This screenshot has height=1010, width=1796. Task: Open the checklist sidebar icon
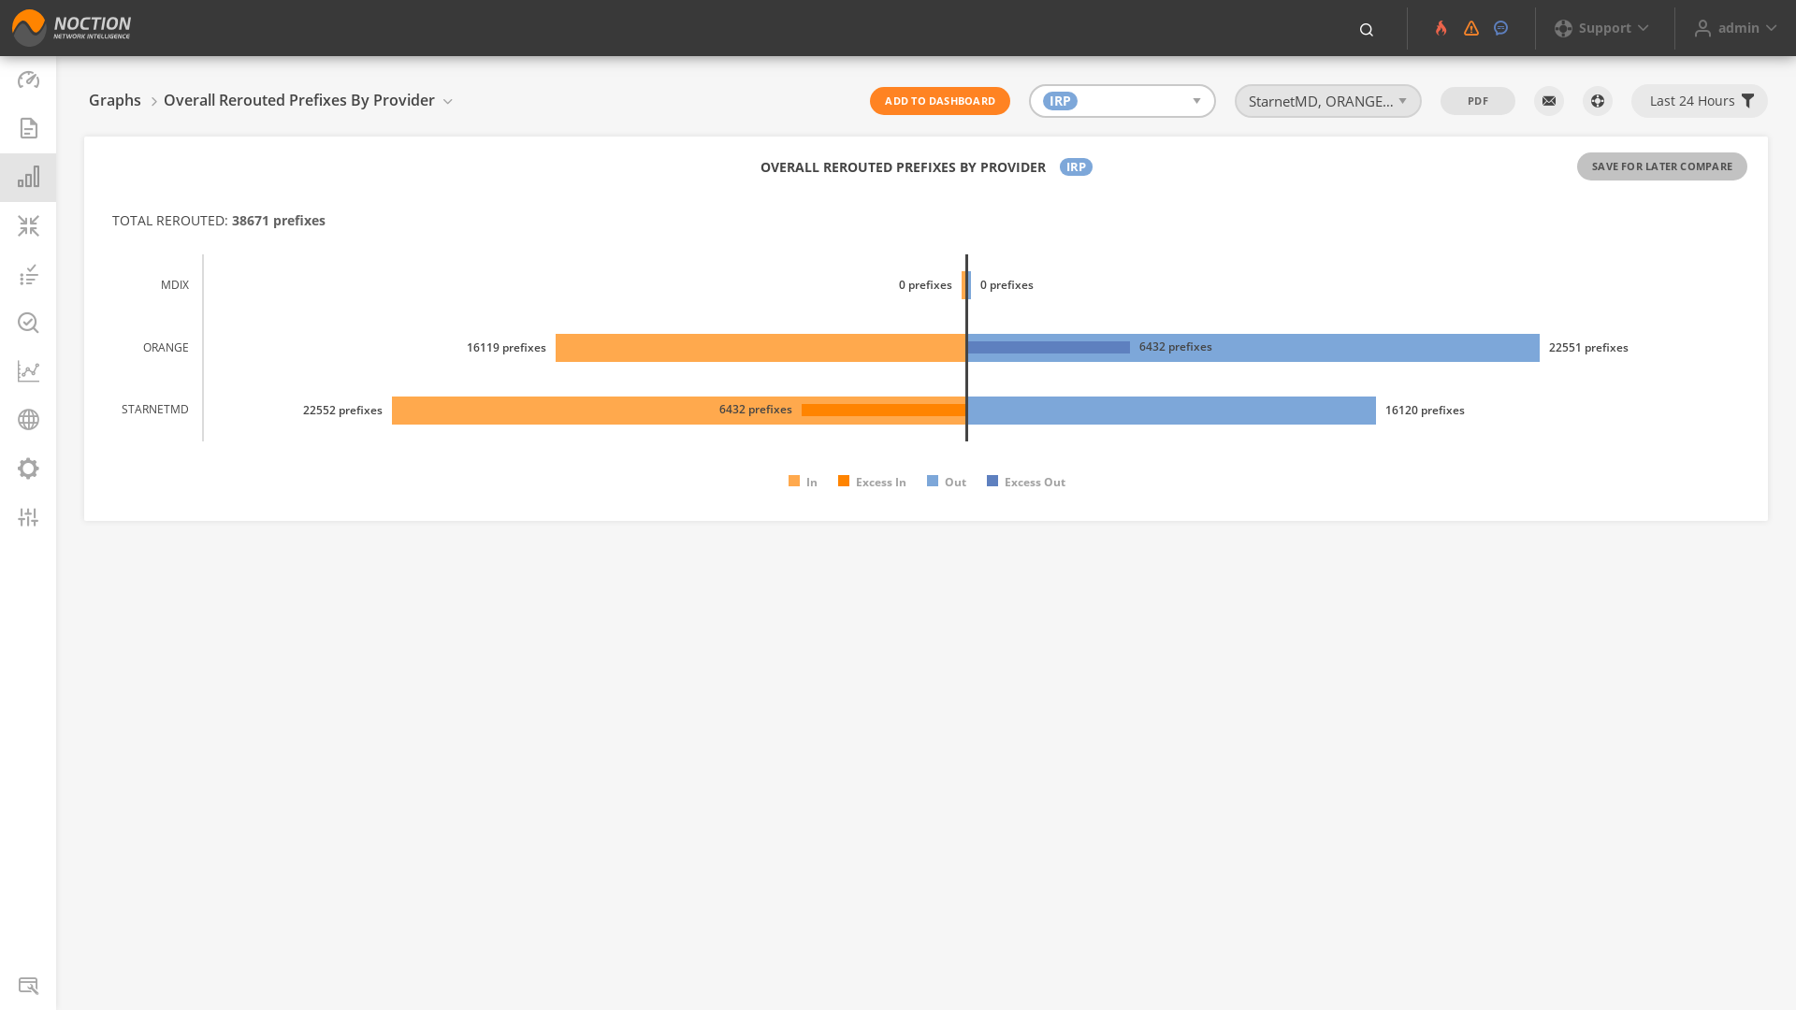(28, 274)
